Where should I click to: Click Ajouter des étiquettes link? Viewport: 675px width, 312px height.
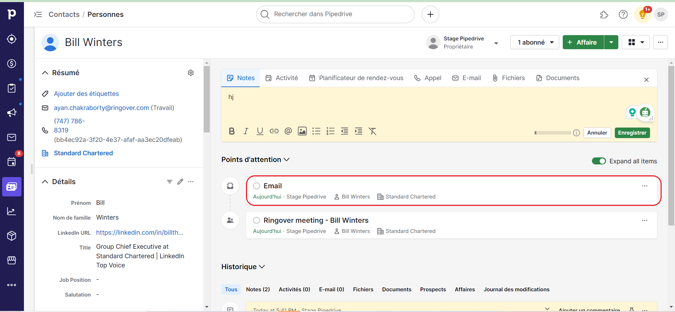[x=86, y=94]
